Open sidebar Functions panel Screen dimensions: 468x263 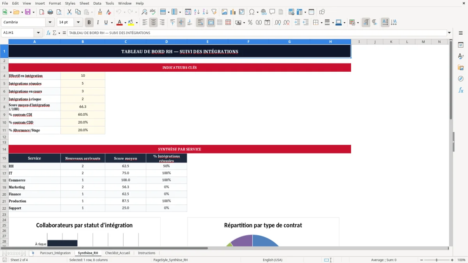pos(461,90)
